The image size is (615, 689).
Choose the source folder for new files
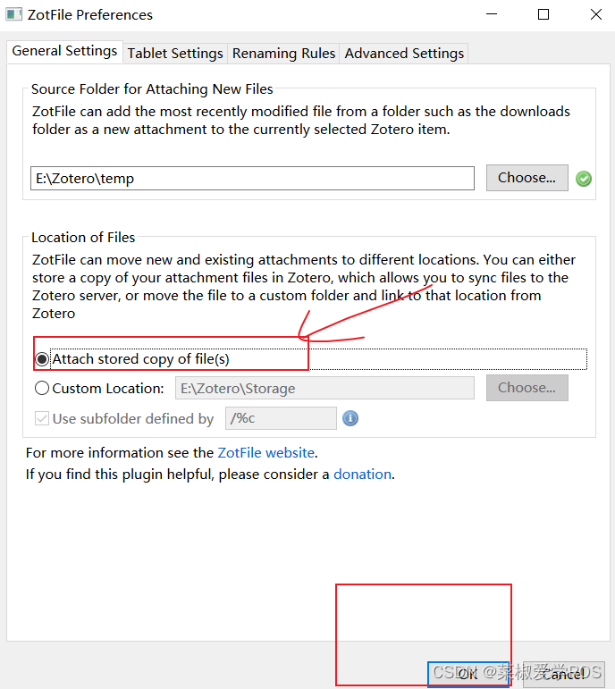pyautogui.click(x=527, y=178)
